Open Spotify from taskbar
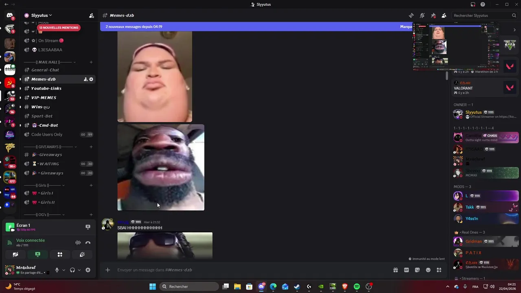 click(357, 286)
